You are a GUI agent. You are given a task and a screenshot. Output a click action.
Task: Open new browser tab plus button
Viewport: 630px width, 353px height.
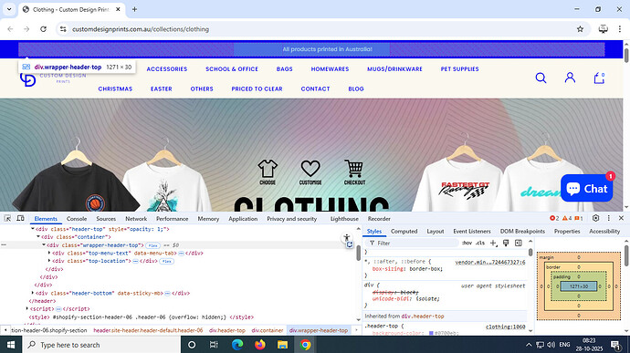[134, 9]
